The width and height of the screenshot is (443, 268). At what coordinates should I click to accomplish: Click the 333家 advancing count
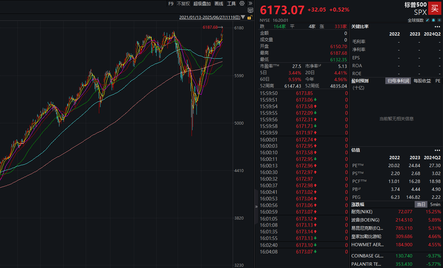tap(341, 26)
